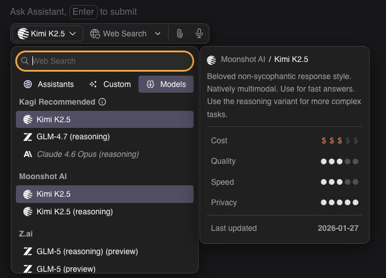Click the info icon beside Kagi Recommended
The width and height of the screenshot is (386, 278).
click(102, 102)
